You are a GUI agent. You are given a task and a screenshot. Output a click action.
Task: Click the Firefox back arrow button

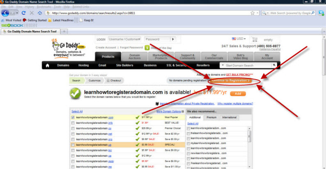click(5, 13)
